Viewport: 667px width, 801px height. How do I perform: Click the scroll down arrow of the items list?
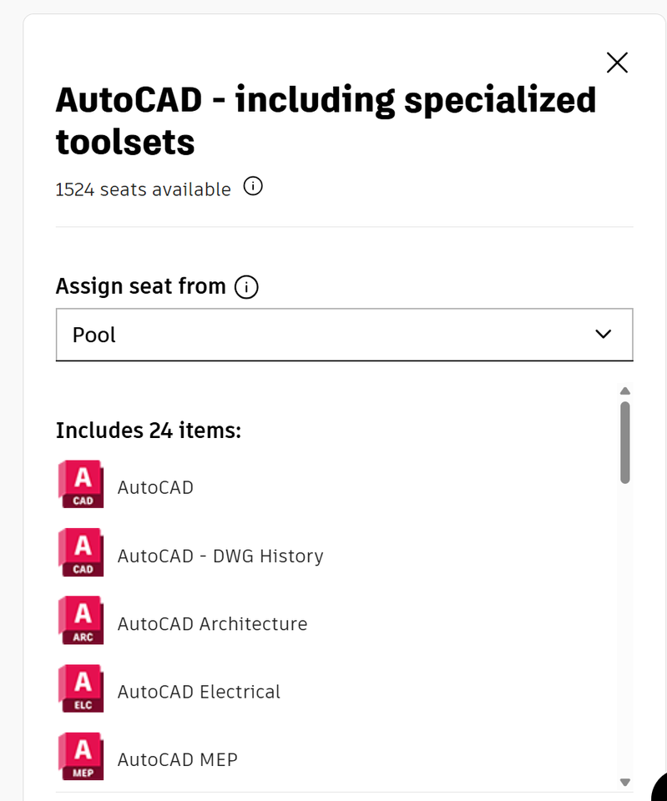(624, 782)
